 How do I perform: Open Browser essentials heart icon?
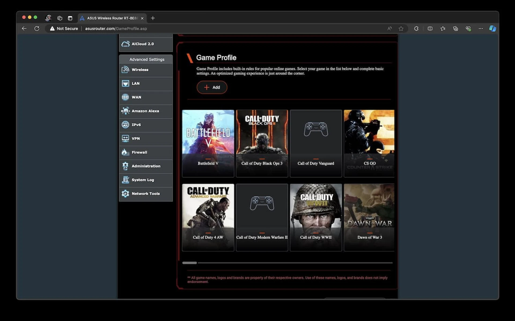(x=468, y=28)
